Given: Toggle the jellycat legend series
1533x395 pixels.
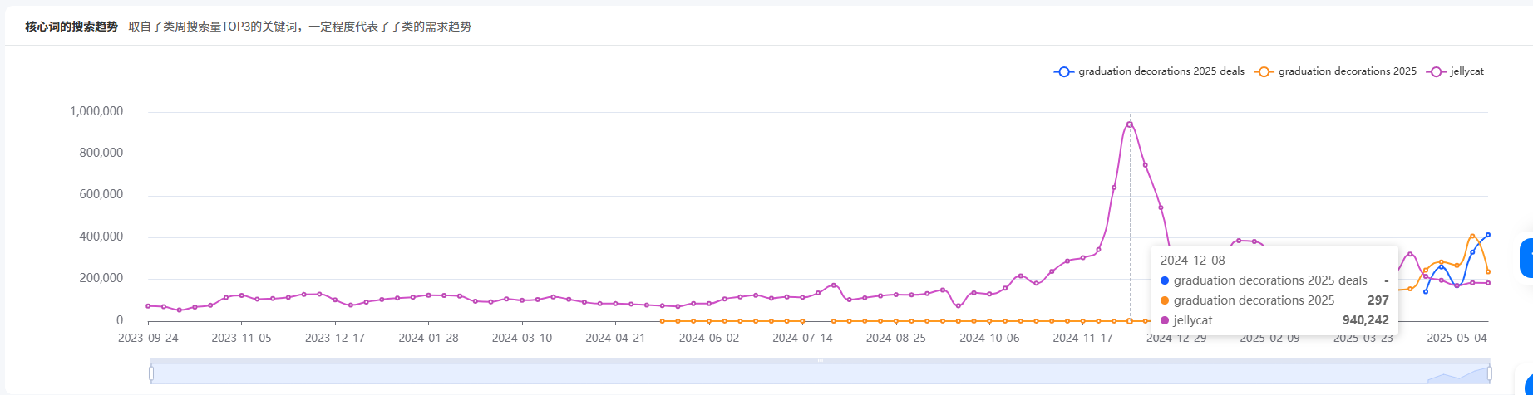Looking at the screenshot, I should pos(1455,71).
